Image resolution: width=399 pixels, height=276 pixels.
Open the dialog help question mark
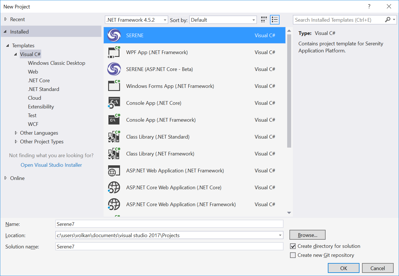click(369, 6)
